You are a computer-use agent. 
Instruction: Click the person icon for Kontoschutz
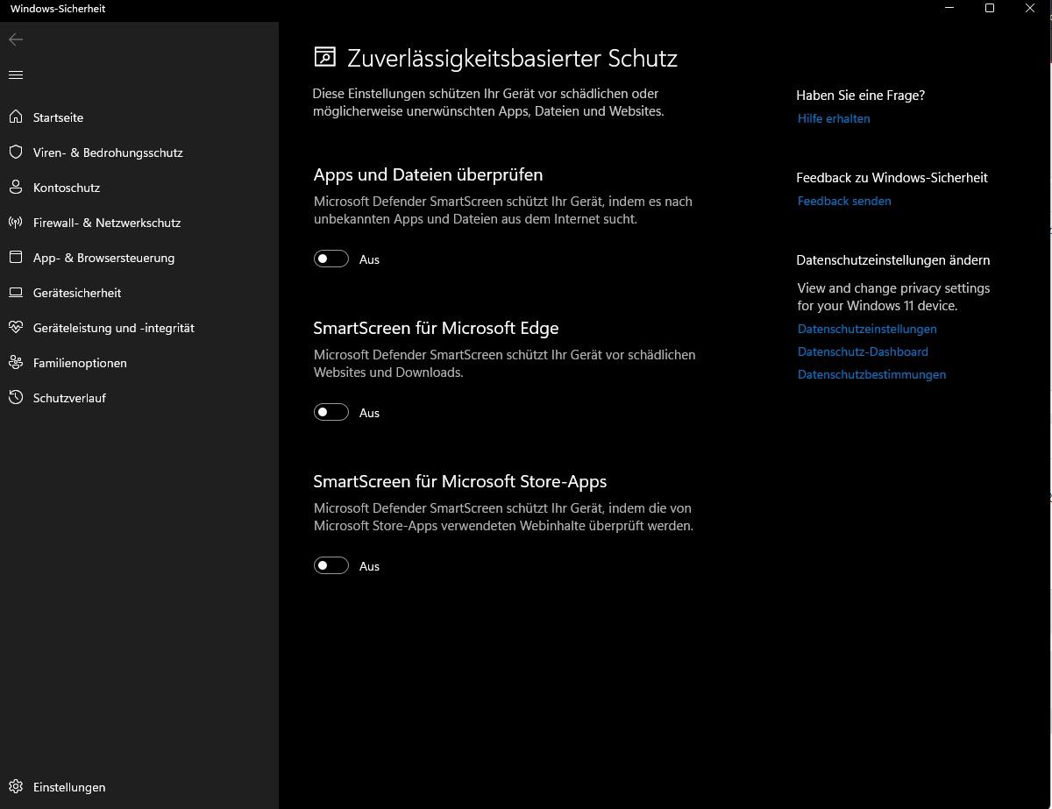(x=16, y=187)
